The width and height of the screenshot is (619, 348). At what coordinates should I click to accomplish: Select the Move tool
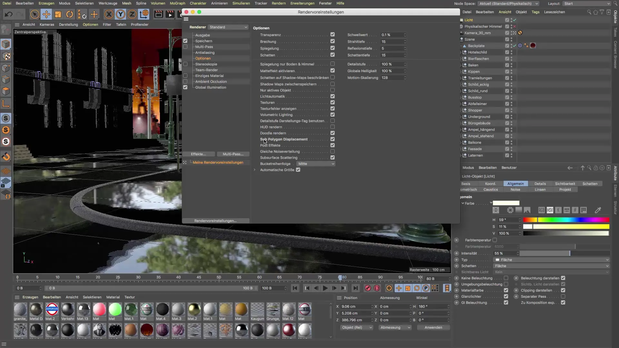pos(46,14)
